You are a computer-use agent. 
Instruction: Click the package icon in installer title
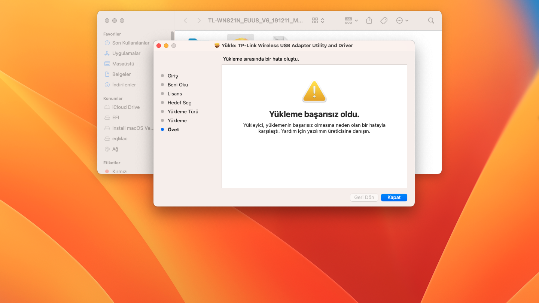point(217,46)
